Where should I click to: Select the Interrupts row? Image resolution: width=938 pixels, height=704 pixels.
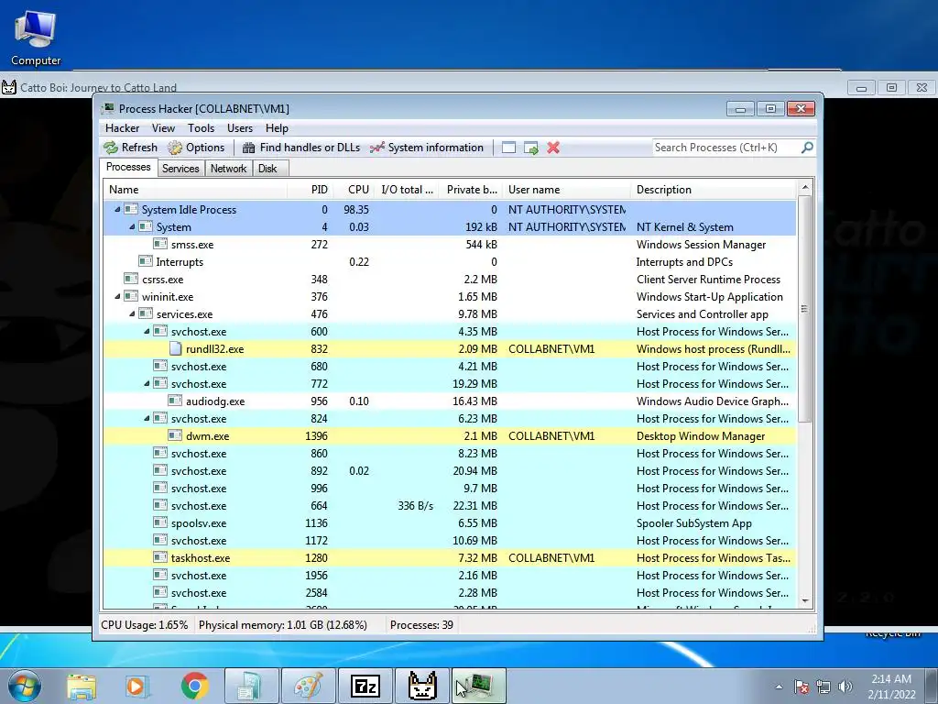click(450, 261)
